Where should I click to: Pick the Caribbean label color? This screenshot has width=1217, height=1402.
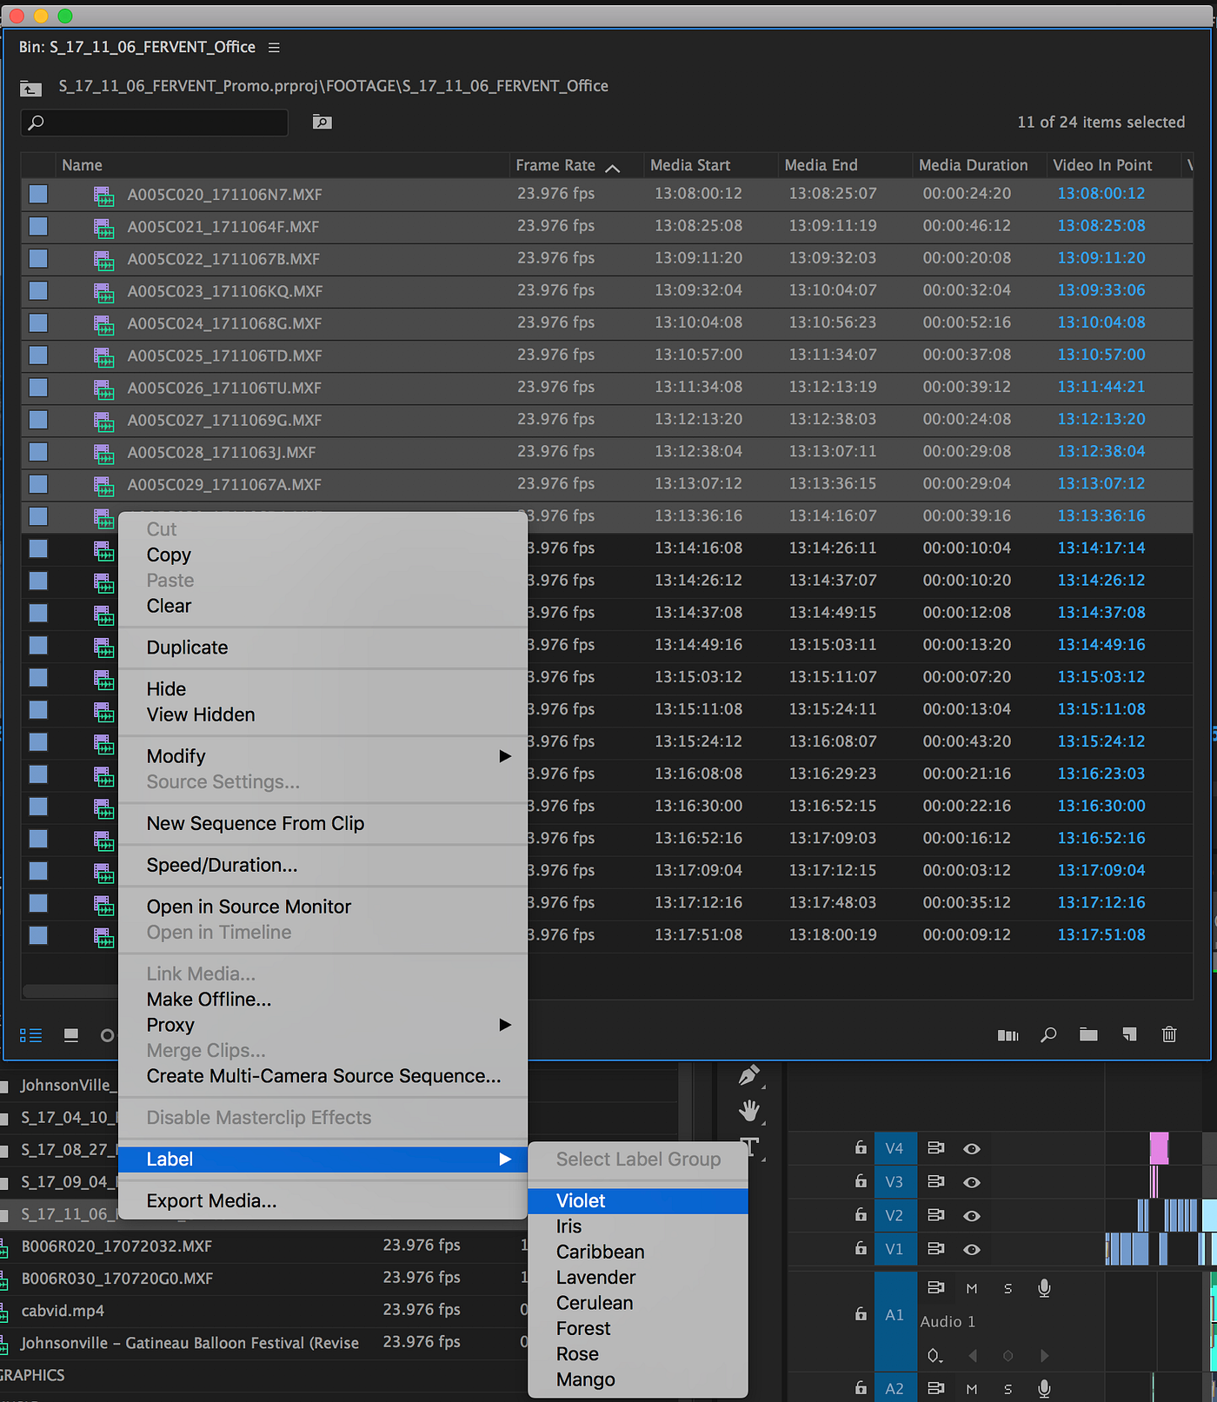click(x=638, y=1252)
